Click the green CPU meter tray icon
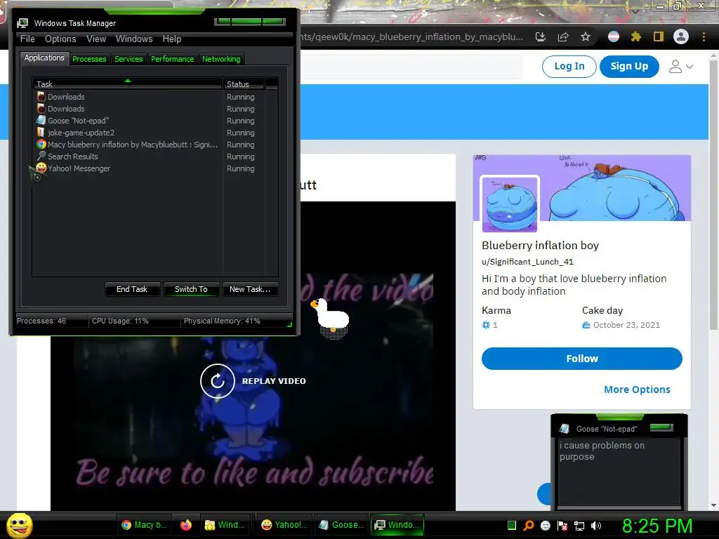This screenshot has width=719, height=539. [x=512, y=525]
